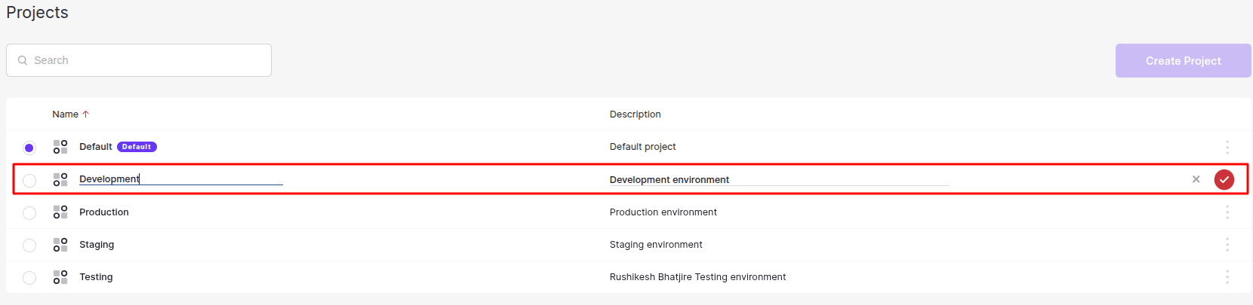
Task: Open the Testing row three-dot menu
Action: tap(1227, 277)
